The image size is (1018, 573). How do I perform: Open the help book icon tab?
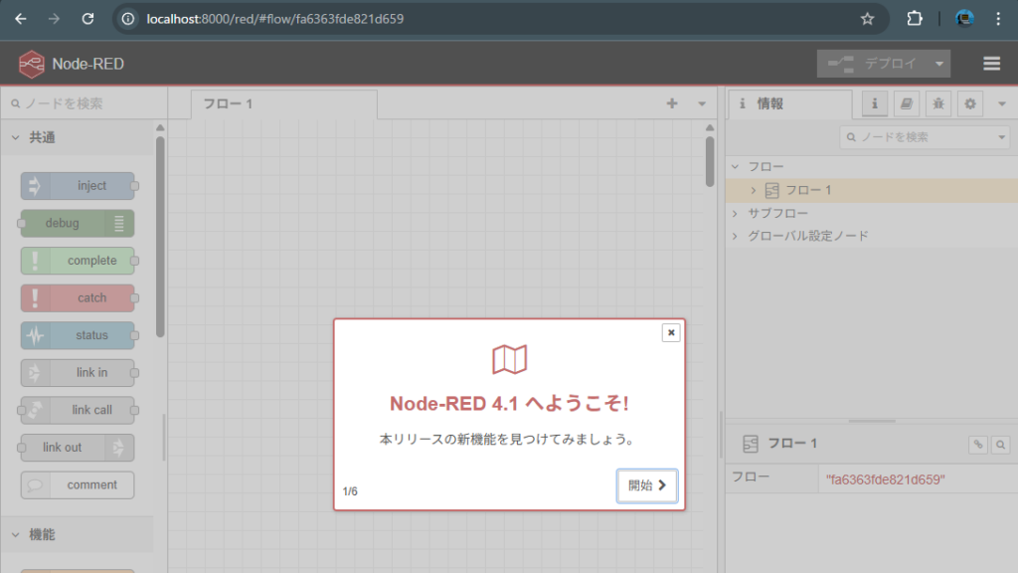(906, 103)
